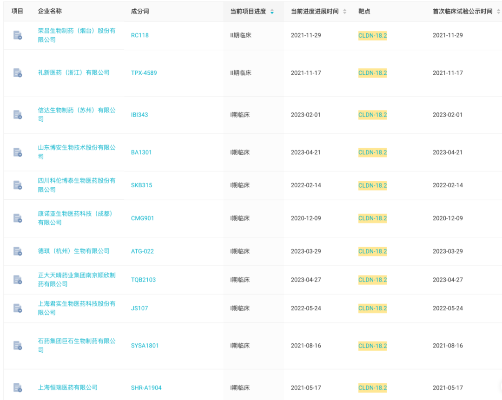This screenshot has height=400, width=502.
Task: Click CLDN-18.2 target in RC118 row
Action: (372, 35)
